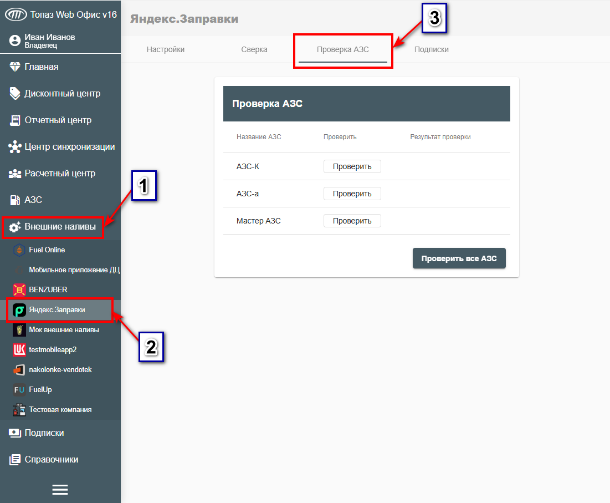The height and width of the screenshot is (503, 610).
Task: Click the user avatar icon next to Иван Иванов
Action: click(15, 40)
